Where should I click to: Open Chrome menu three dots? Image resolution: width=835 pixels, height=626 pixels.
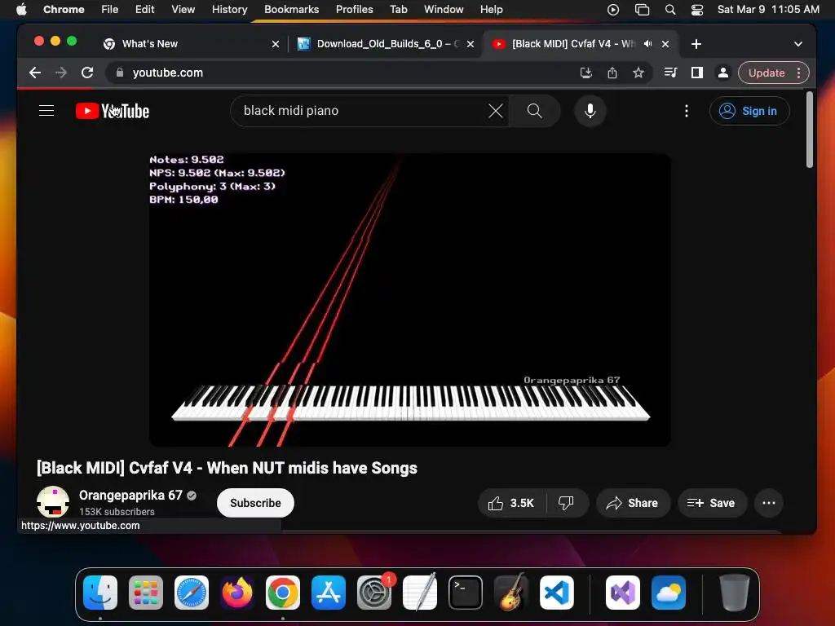pyautogui.click(x=798, y=73)
